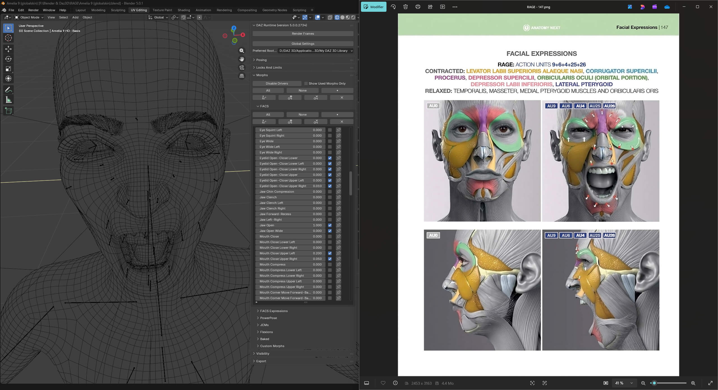Pin the Jaw Open morph
Screen dimensions: 718x390
point(339,225)
